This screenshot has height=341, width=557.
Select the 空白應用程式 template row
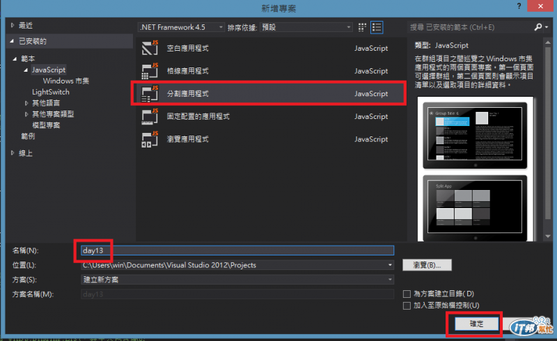271,48
